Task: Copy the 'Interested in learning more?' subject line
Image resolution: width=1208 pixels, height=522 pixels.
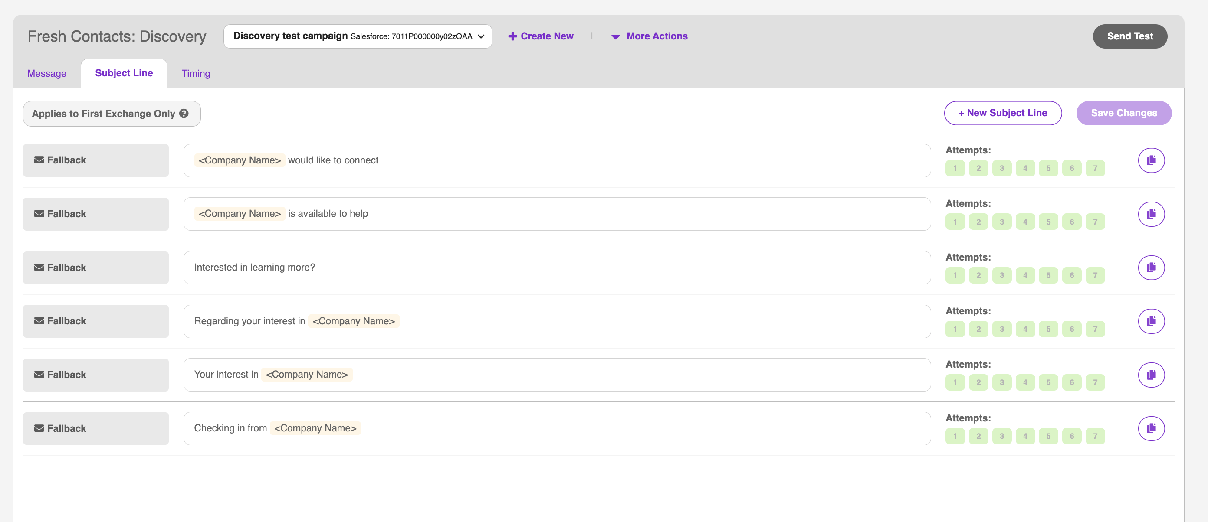Action: (x=1151, y=268)
